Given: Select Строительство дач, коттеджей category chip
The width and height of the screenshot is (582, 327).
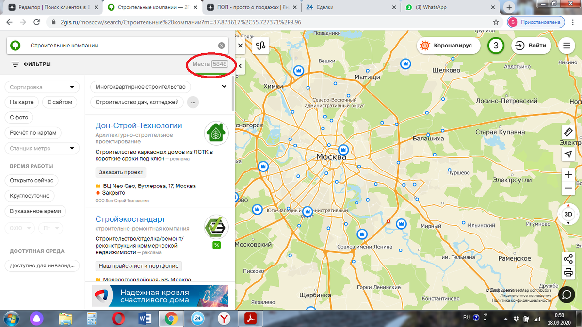Looking at the screenshot, I should click(137, 102).
